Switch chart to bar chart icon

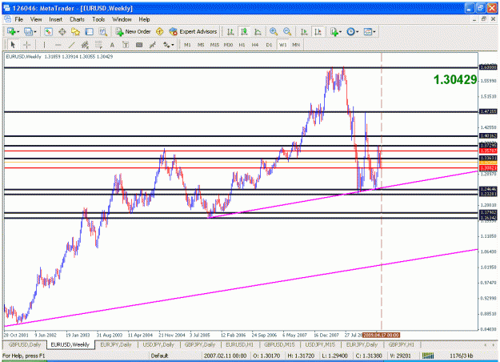(x=230, y=31)
